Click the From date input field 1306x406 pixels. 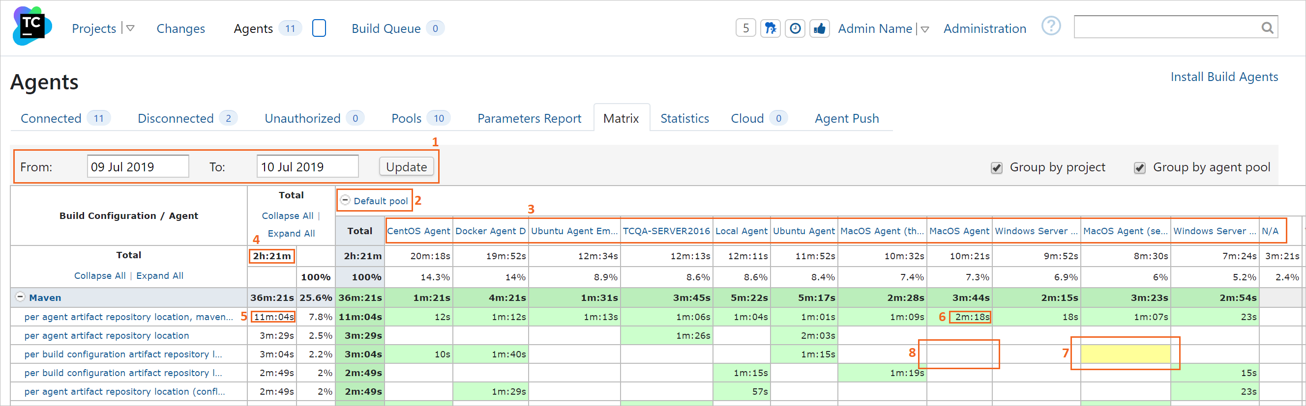pyautogui.click(x=138, y=167)
